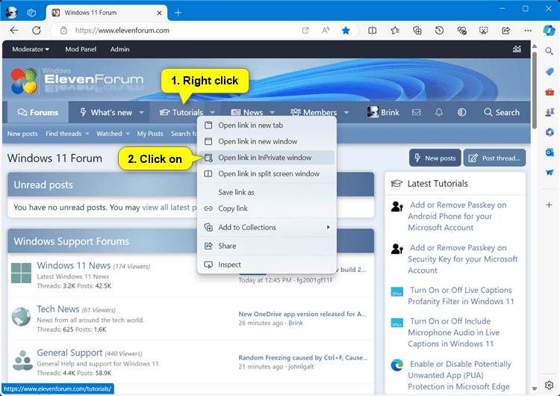Image resolution: width=560 pixels, height=396 pixels.
Task: Open site information lock icon
Action: pos(63,31)
